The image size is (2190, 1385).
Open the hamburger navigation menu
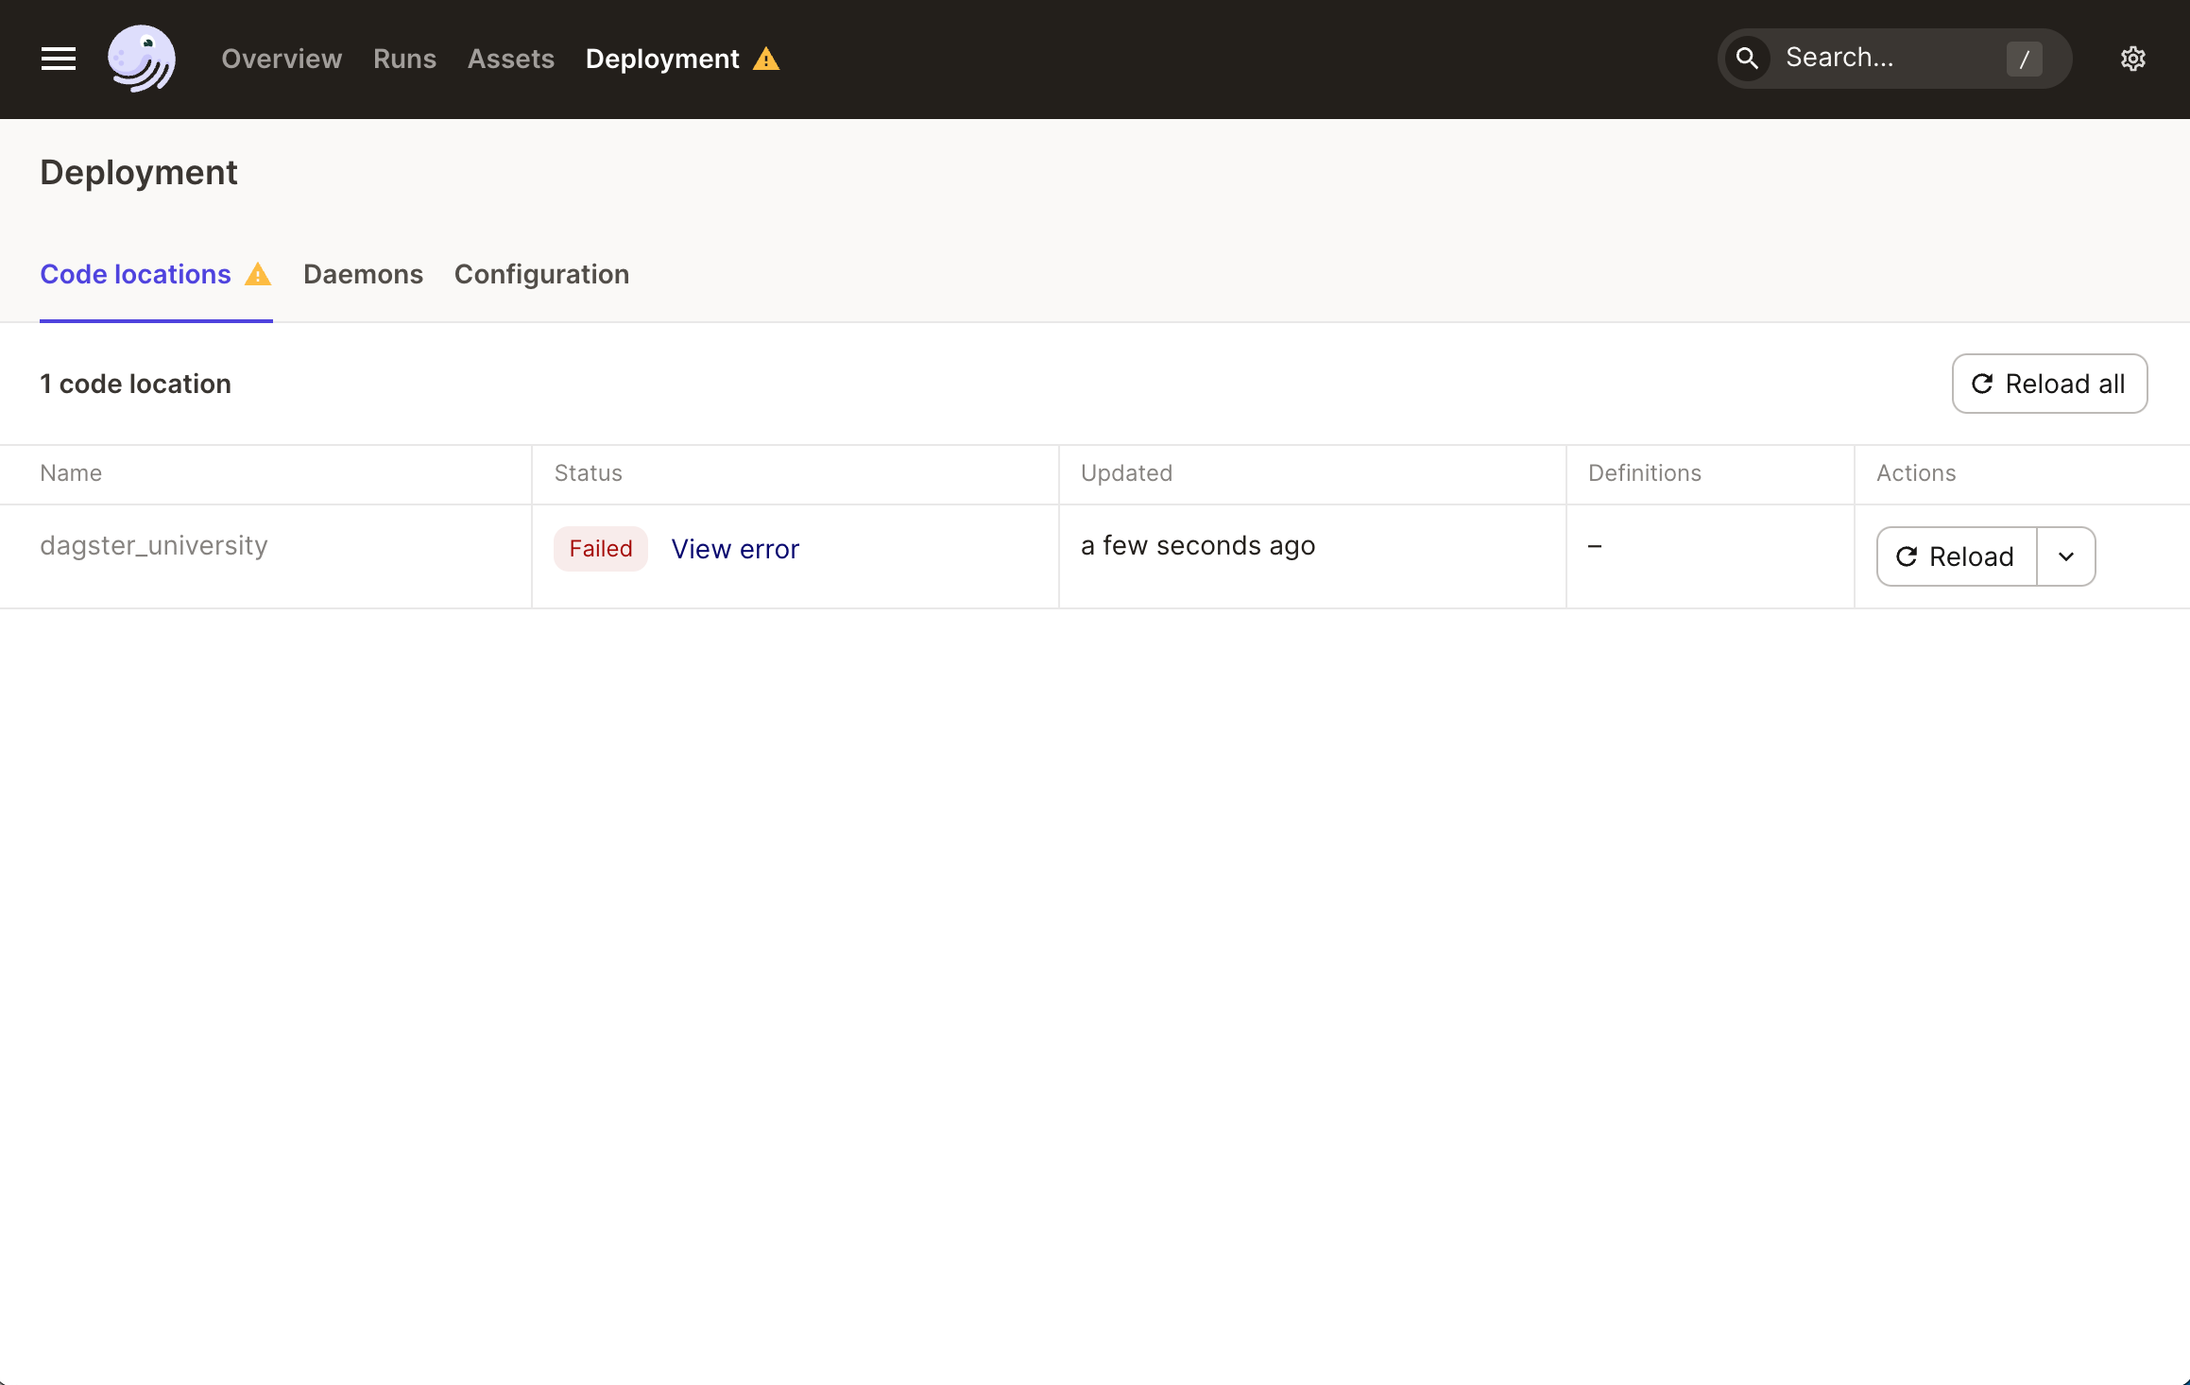coord(59,59)
